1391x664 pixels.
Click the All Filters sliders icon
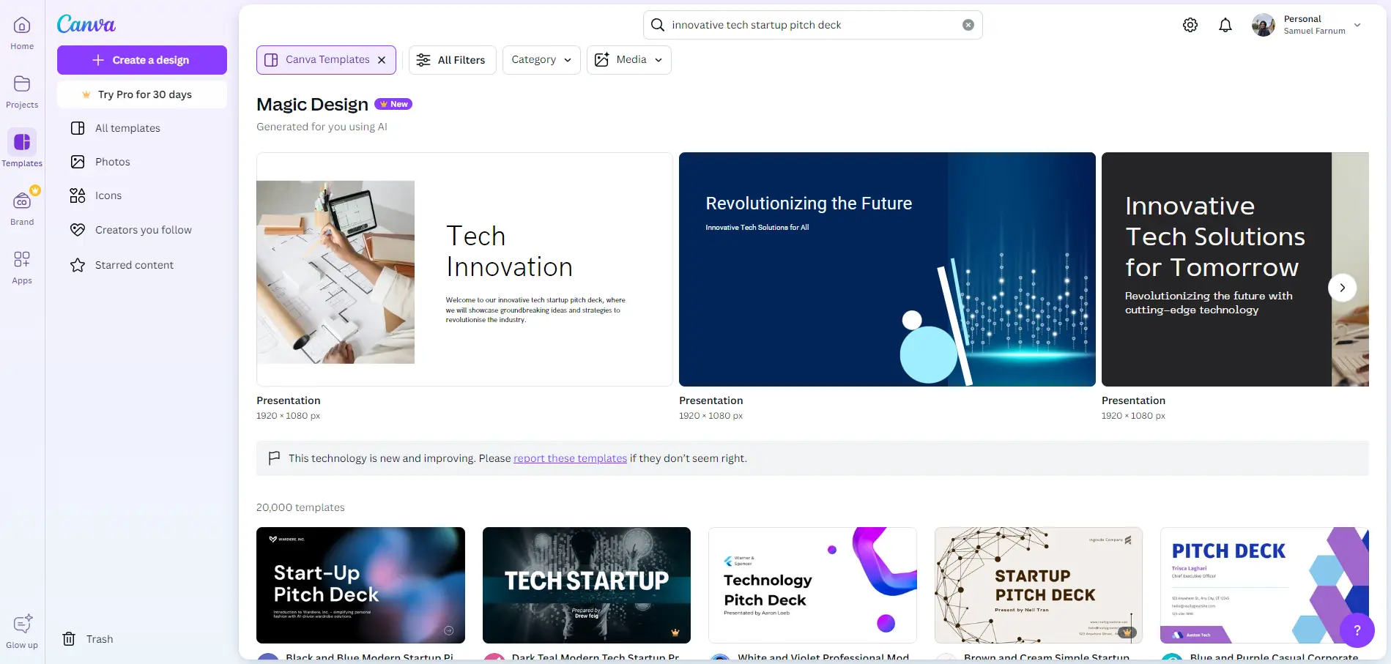point(423,60)
